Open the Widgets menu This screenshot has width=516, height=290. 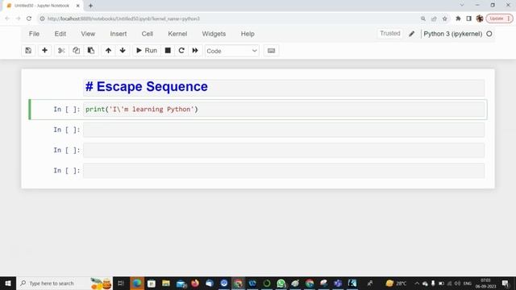point(214,34)
